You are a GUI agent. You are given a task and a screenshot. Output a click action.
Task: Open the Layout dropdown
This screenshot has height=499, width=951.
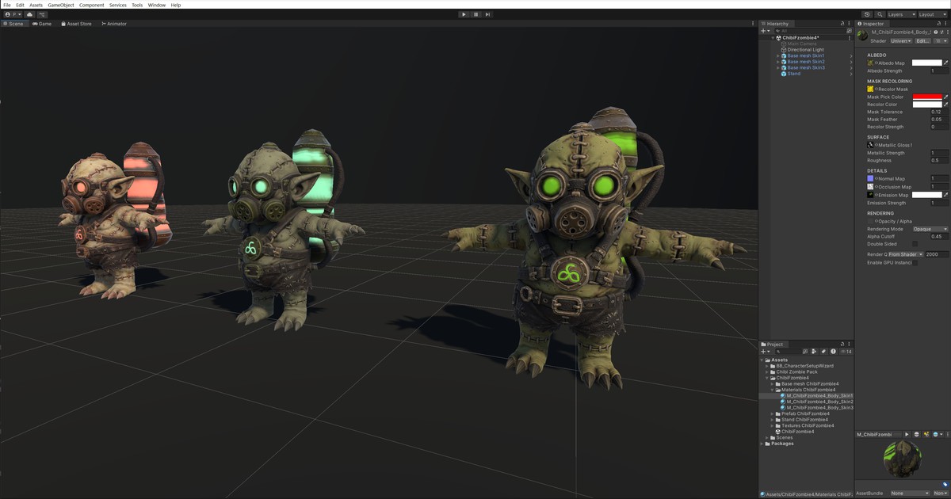click(x=932, y=14)
